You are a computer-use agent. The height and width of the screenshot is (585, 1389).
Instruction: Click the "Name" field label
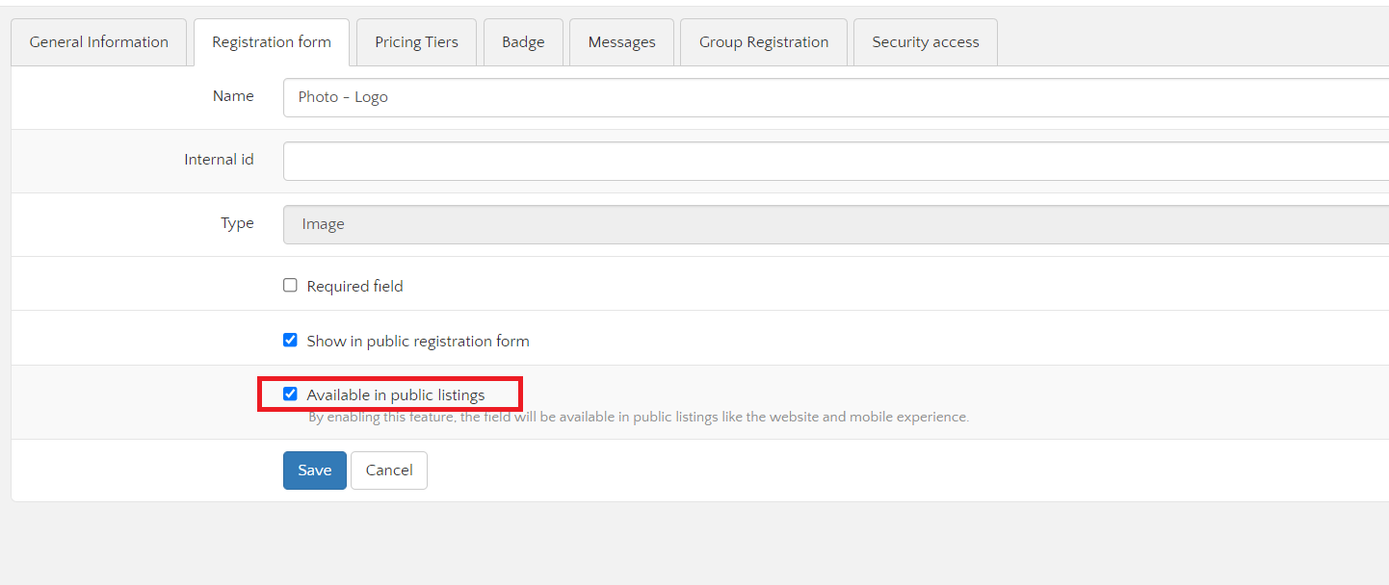pos(233,96)
